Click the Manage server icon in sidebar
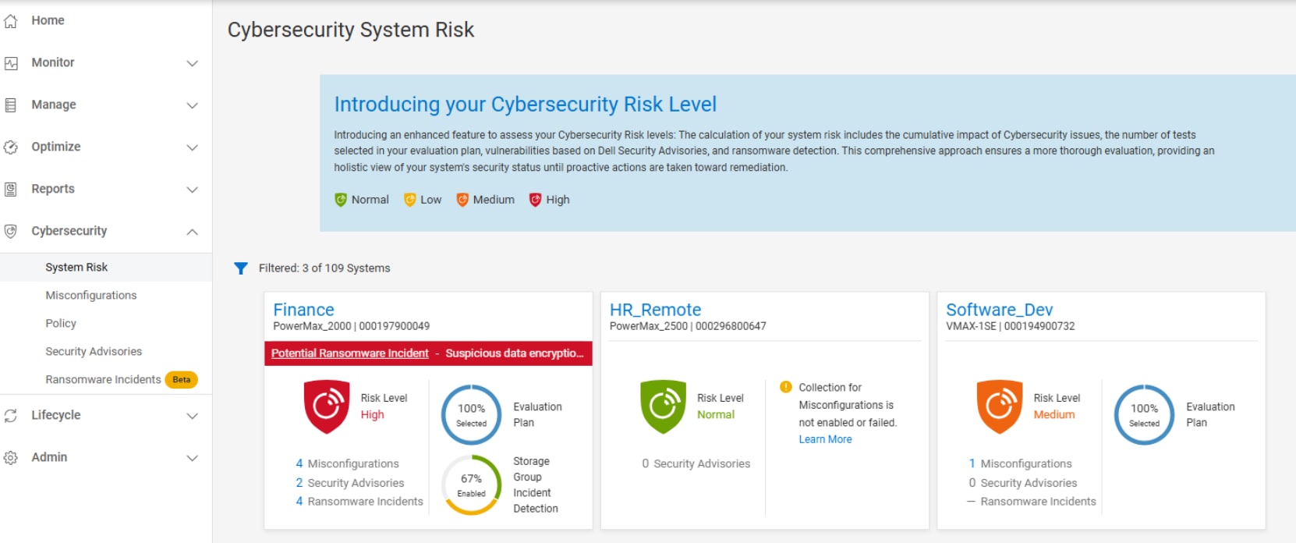Viewport: 1296px width, 543px height. tap(11, 105)
